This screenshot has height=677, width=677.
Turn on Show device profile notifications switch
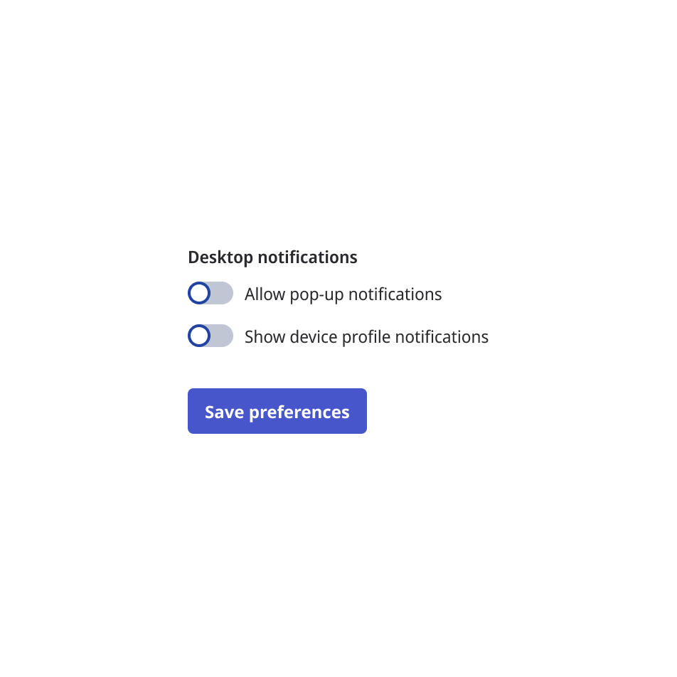210,336
